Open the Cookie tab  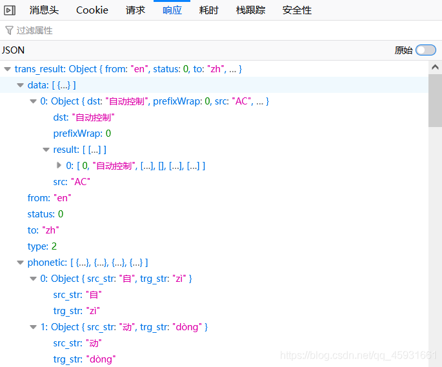pos(92,10)
